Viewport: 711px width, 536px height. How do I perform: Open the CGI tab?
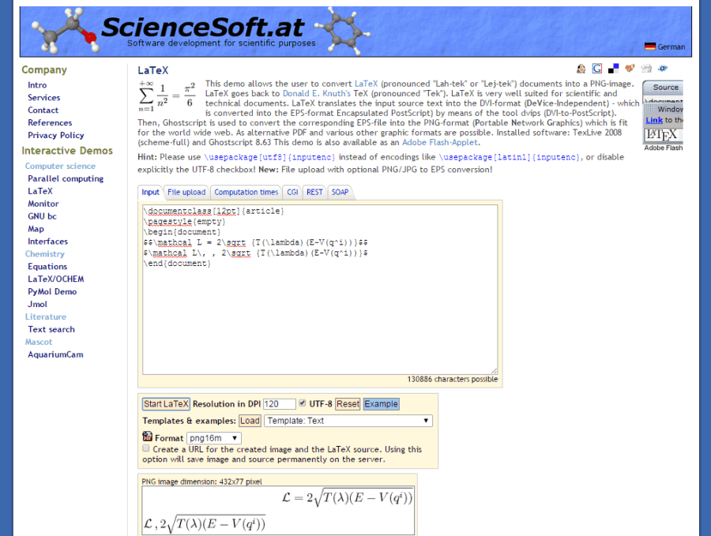292,192
